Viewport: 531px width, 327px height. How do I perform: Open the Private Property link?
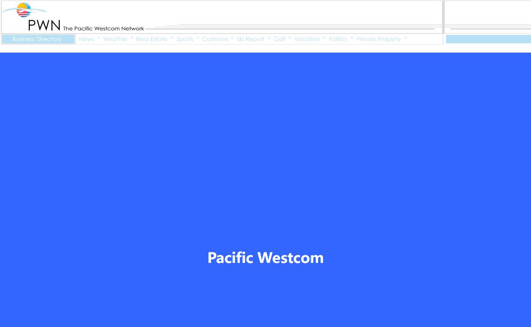pyautogui.click(x=378, y=39)
